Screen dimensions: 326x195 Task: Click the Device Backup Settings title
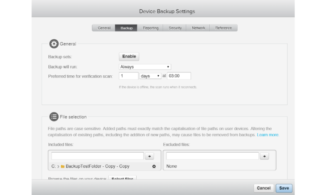(x=167, y=11)
